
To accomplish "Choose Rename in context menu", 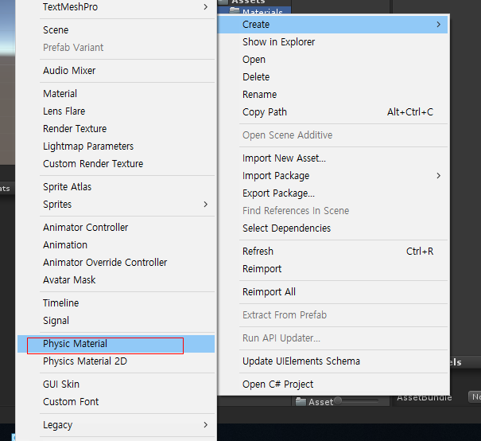I will point(333,95).
